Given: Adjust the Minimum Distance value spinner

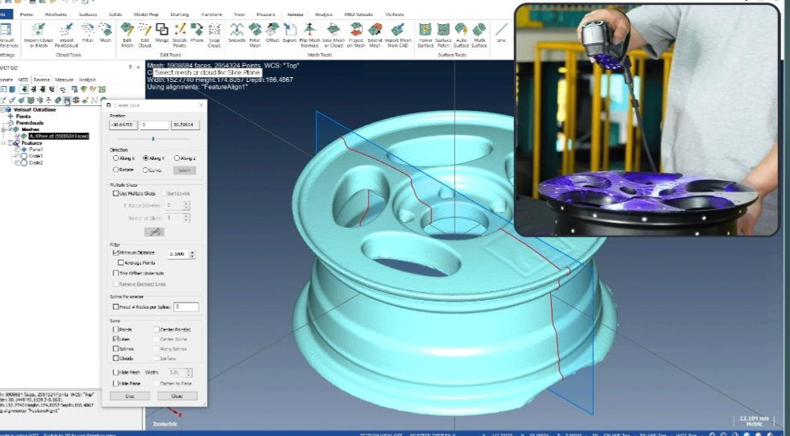Looking at the screenshot, I should pos(192,254).
